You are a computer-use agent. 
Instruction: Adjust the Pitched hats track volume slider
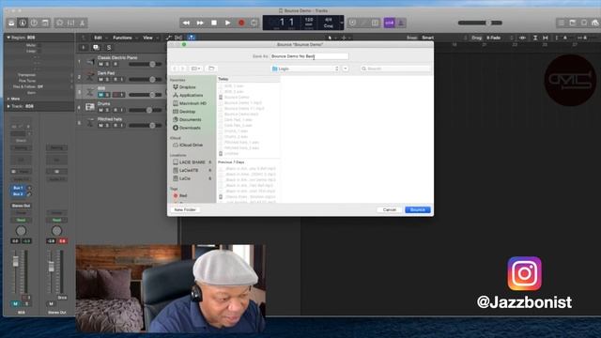(x=146, y=125)
